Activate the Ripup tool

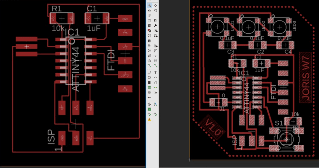coord(156,65)
